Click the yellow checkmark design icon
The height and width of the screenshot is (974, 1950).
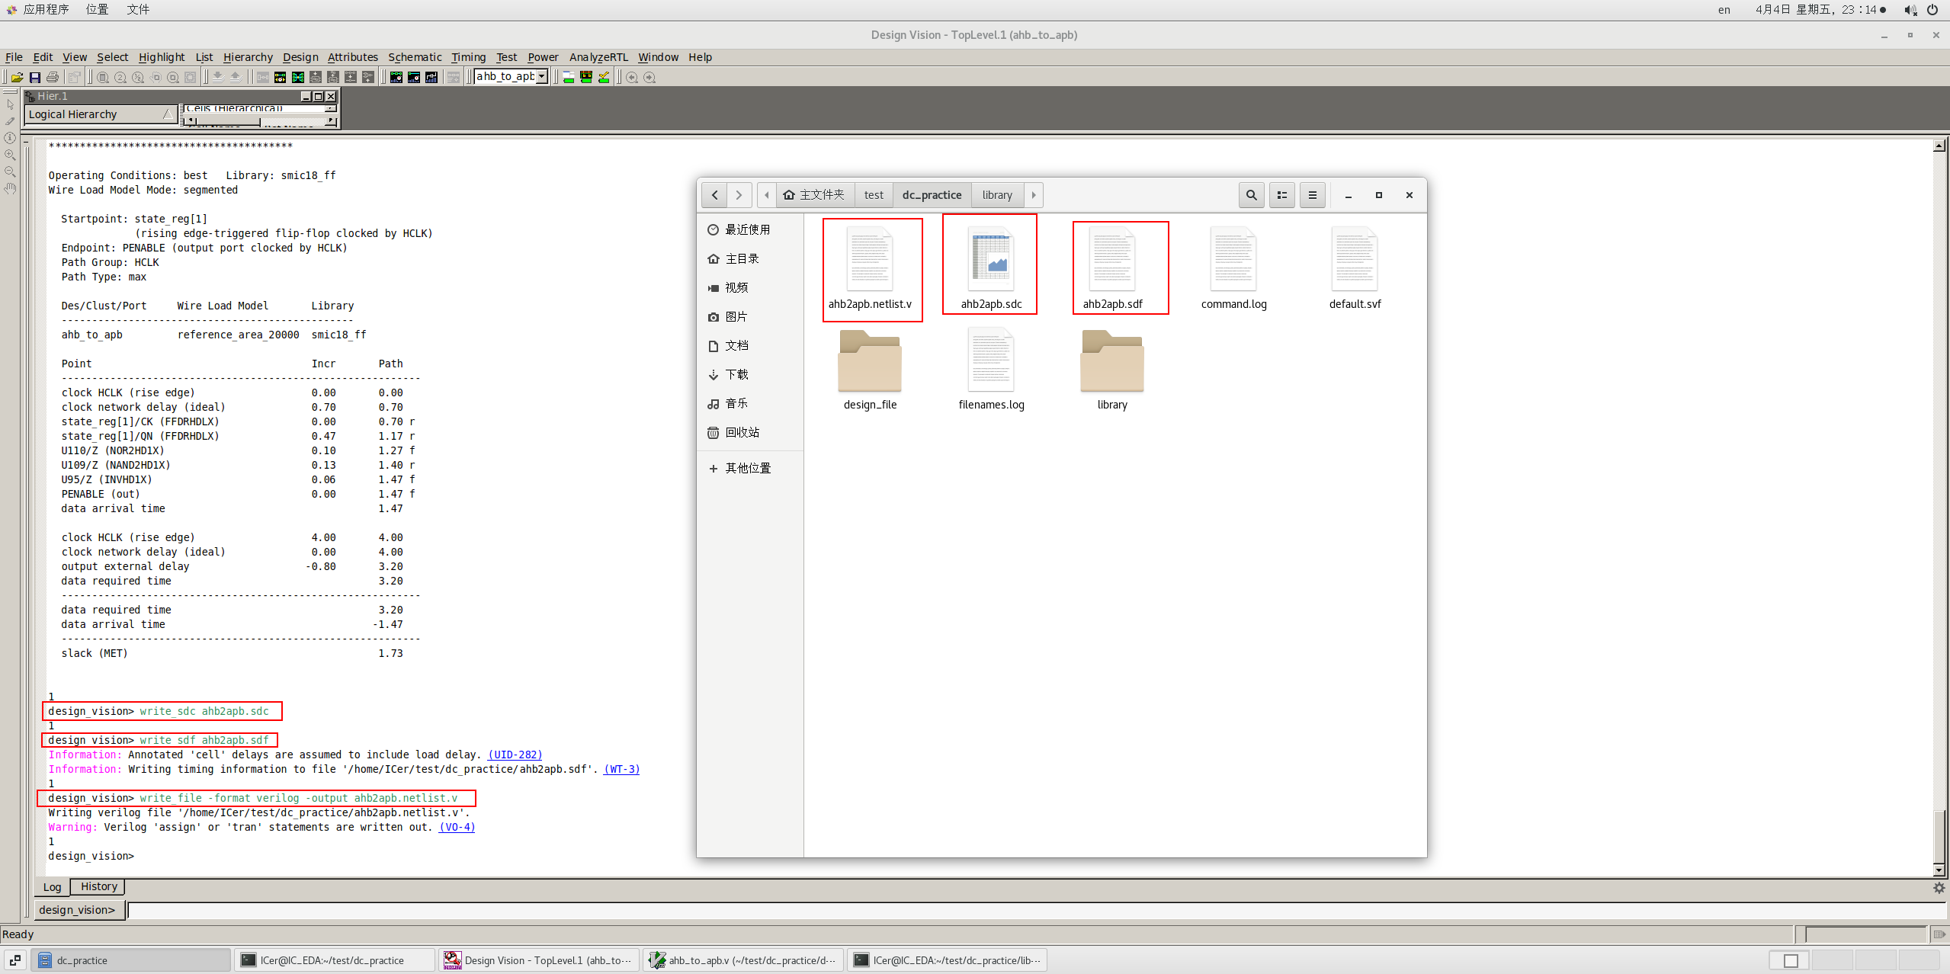click(604, 77)
